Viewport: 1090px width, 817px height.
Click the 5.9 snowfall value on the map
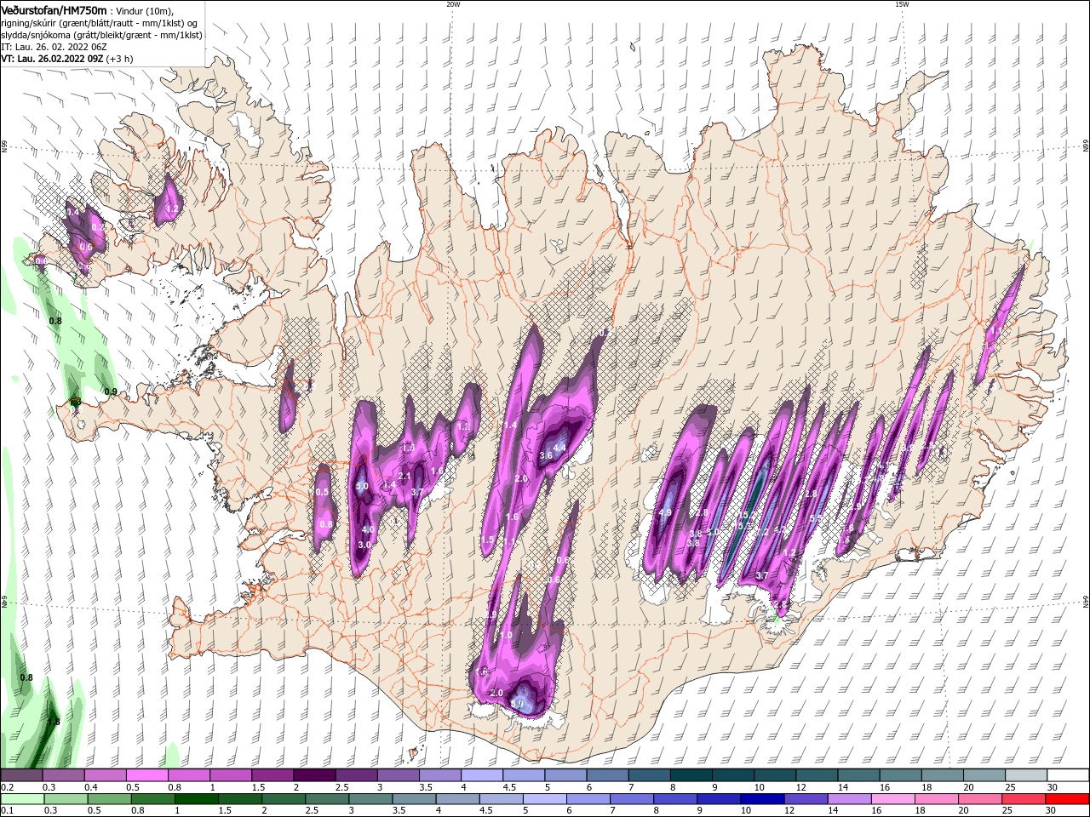[x=517, y=704]
